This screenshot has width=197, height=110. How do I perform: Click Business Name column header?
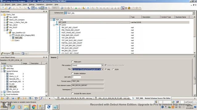(x=182, y=17)
